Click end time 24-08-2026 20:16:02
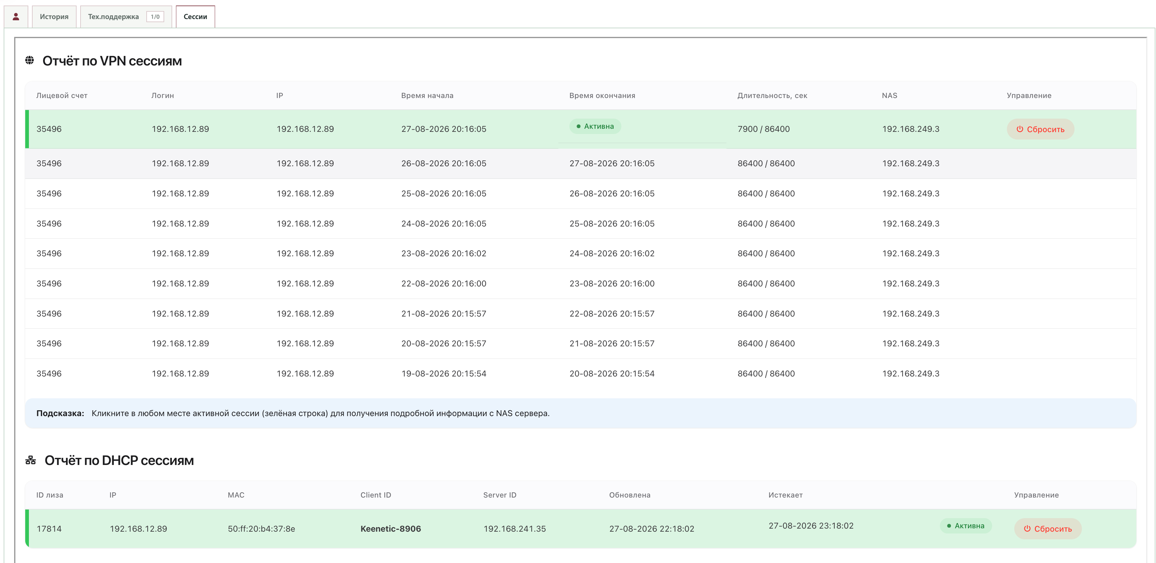The height and width of the screenshot is (563, 1156). [612, 254]
